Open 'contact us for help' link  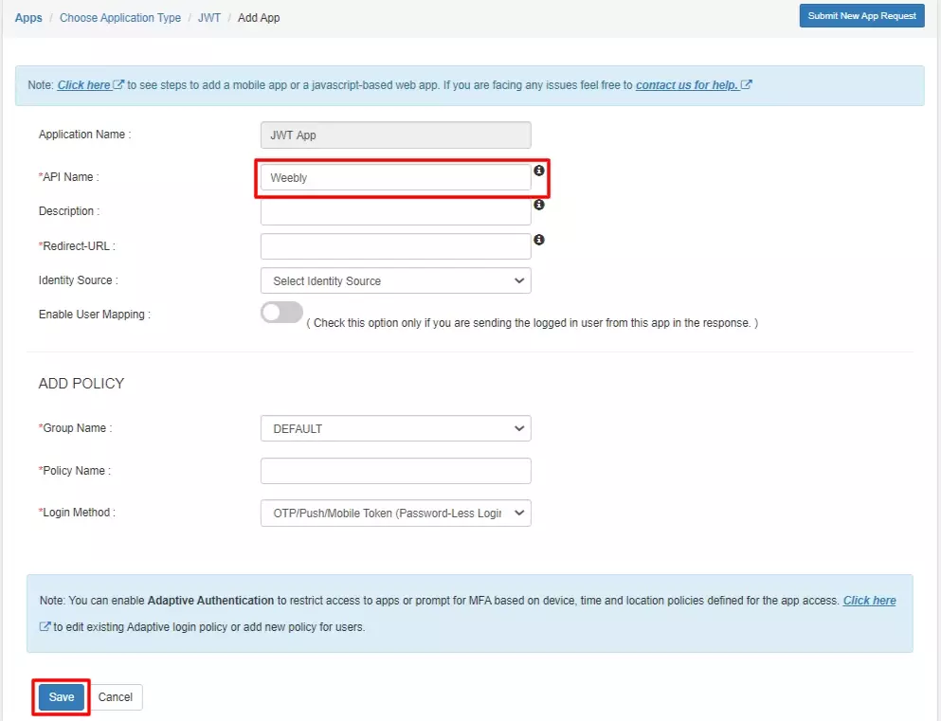[x=686, y=84]
